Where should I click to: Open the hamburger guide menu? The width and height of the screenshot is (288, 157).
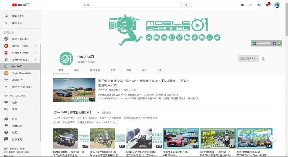click(x=6, y=5)
